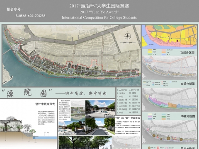
Task: Open the tree canopy rendering at the bottom
Action: 85,142
